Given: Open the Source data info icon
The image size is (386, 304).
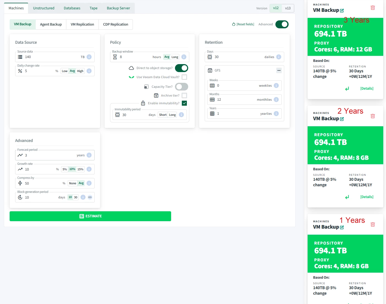Looking at the screenshot, I should pos(89,57).
